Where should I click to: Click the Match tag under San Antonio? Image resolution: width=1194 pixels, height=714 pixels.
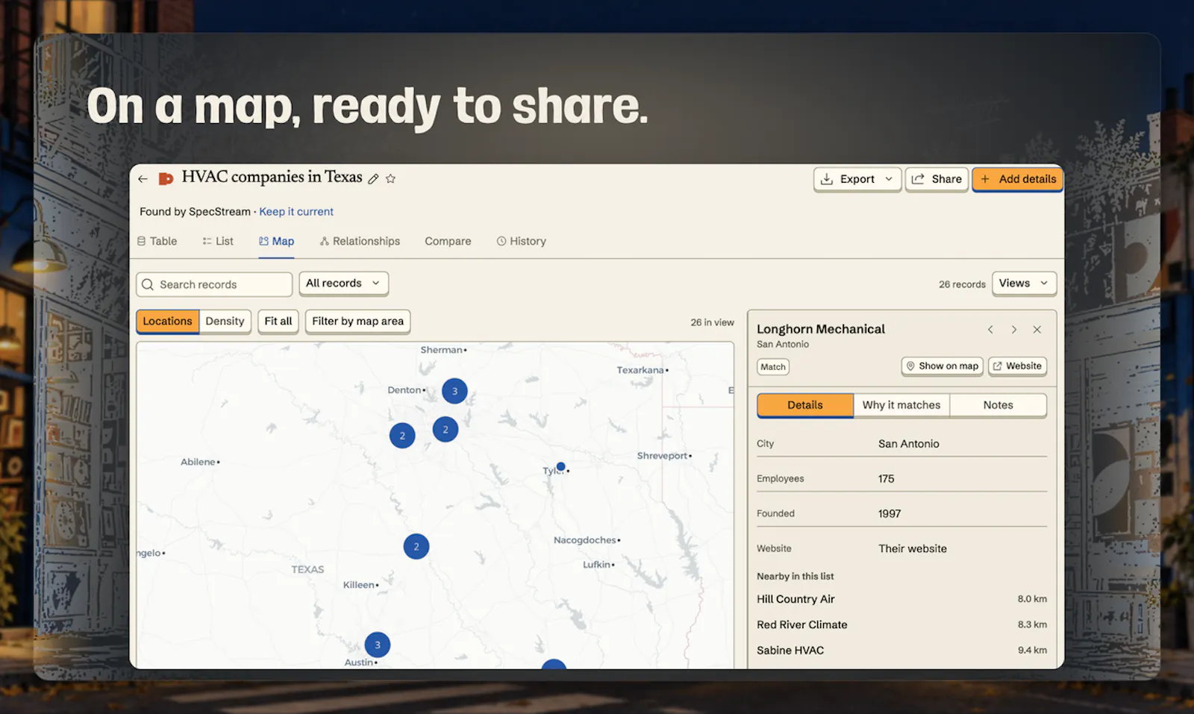click(x=773, y=367)
